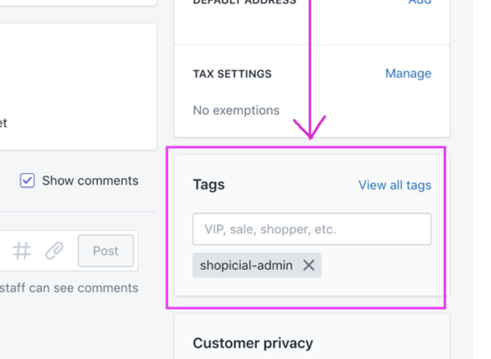Image resolution: width=491 pixels, height=359 pixels.
Task: Select the shopicial-admin tag chip label
Action: (x=246, y=265)
